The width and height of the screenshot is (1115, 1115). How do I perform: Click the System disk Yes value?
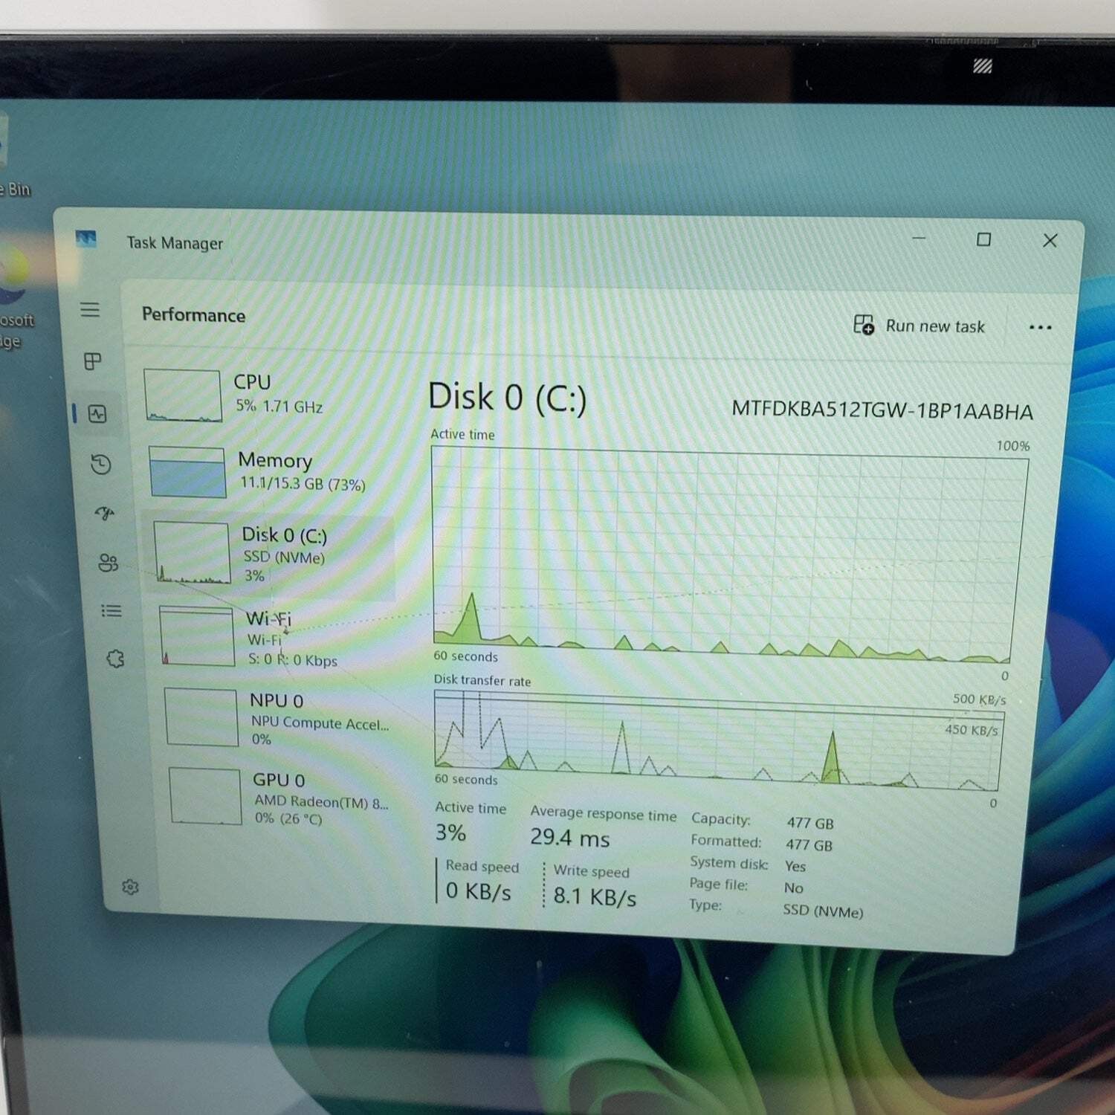(x=795, y=866)
